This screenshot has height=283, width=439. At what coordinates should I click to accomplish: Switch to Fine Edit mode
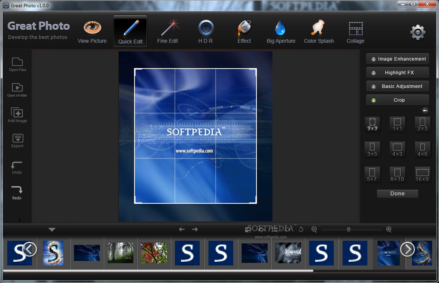click(167, 32)
